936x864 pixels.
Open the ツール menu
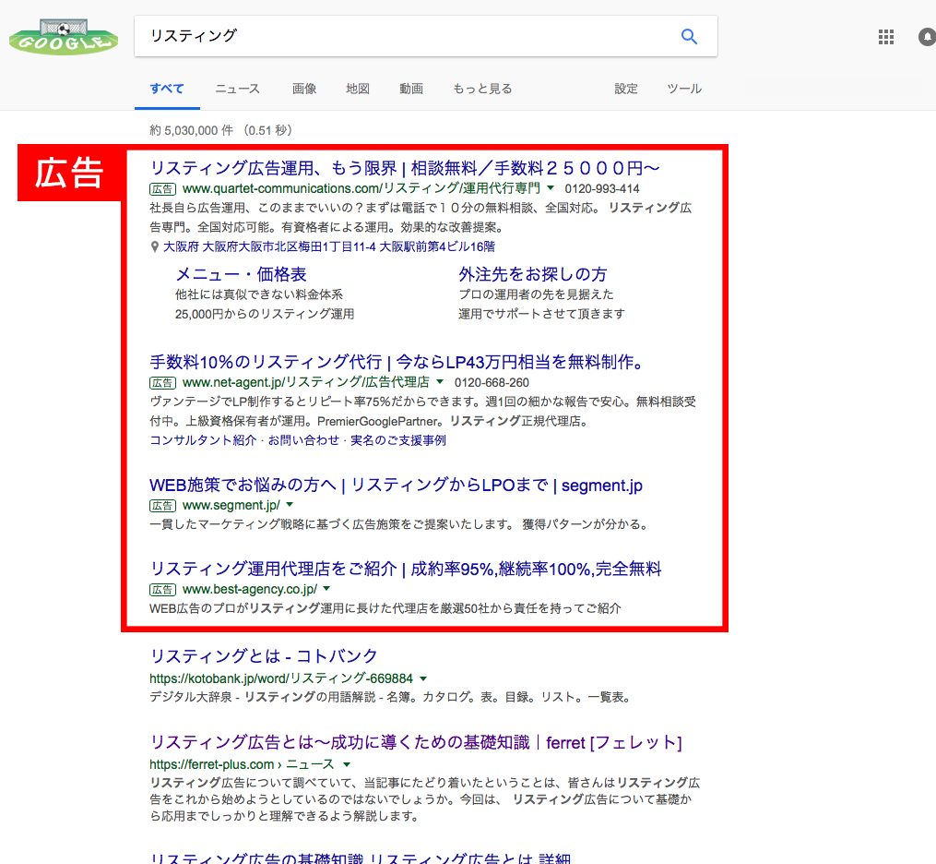684,89
